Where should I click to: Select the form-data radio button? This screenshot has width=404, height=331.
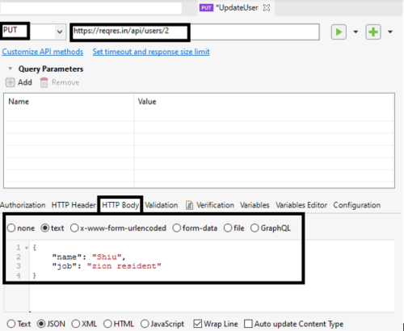click(177, 228)
